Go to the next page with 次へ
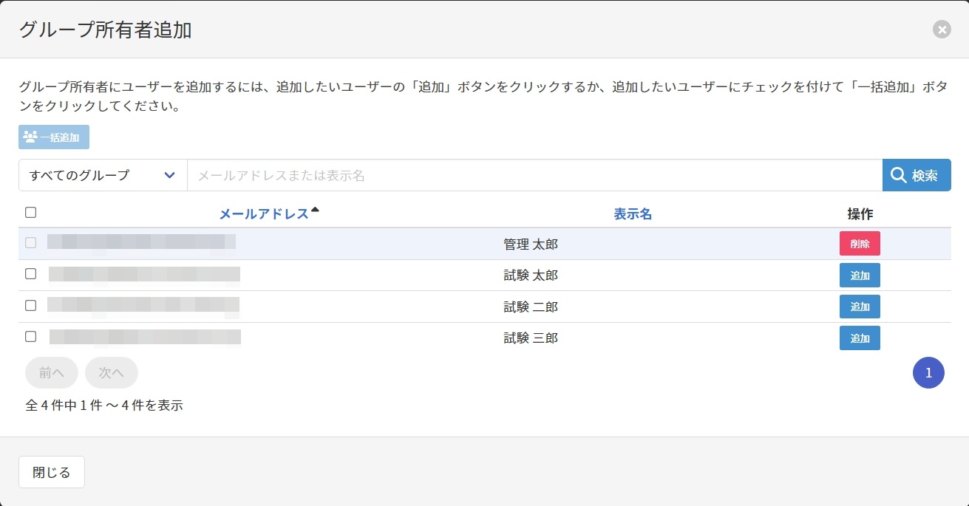The width and height of the screenshot is (969, 506). coord(111,373)
